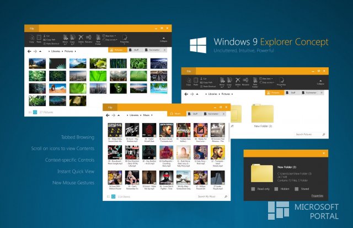Click Rename icon in photo thumbnails window ribbon
This screenshot has width=353, height=228.
[89, 37]
